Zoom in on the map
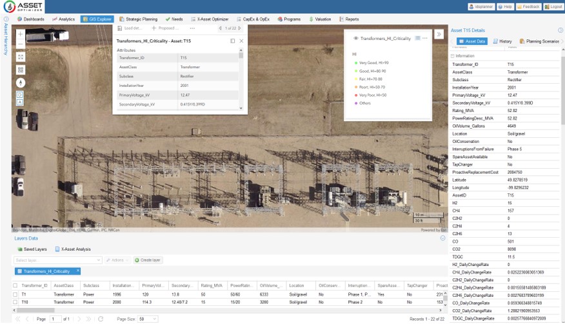This screenshot has width=565, height=324. pyautogui.click(x=21, y=33)
